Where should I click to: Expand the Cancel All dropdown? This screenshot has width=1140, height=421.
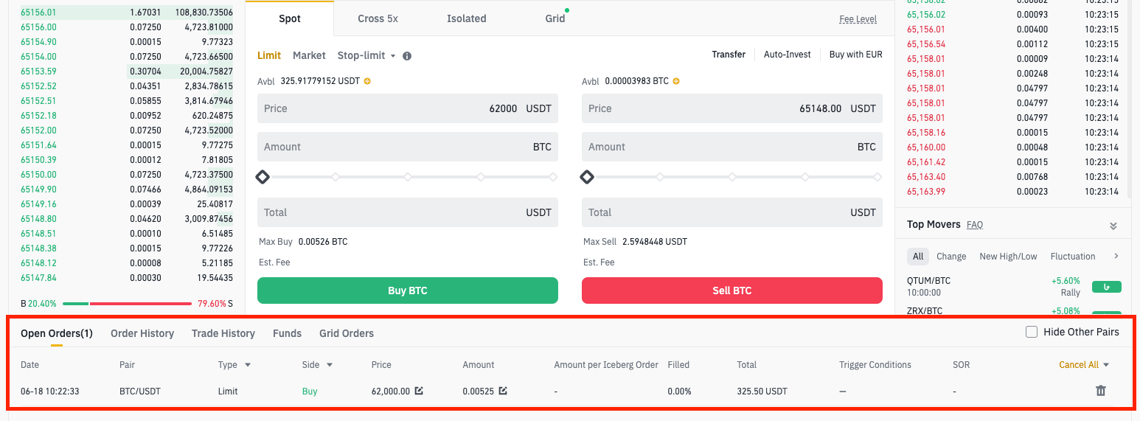pyautogui.click(x=1106, y=365)
